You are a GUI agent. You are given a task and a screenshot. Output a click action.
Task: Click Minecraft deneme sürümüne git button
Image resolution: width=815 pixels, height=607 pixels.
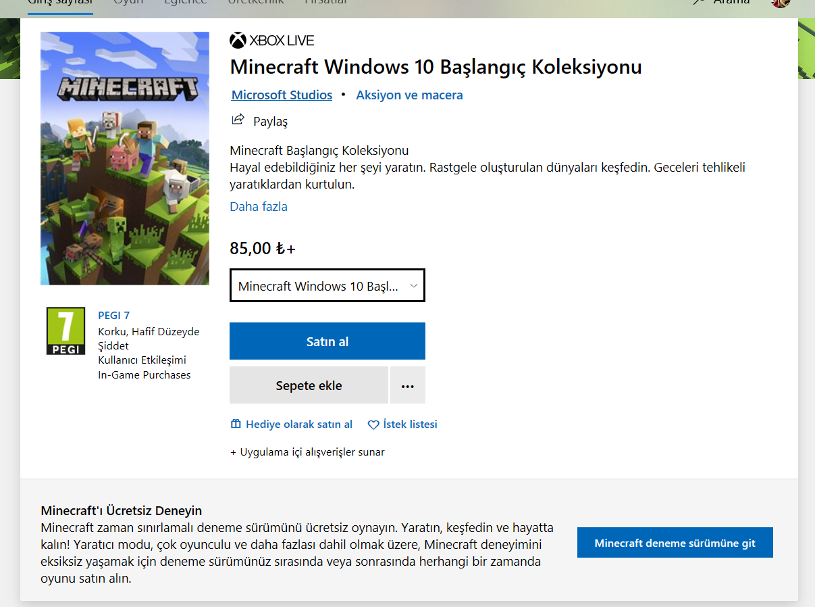(x=675, y=543)
